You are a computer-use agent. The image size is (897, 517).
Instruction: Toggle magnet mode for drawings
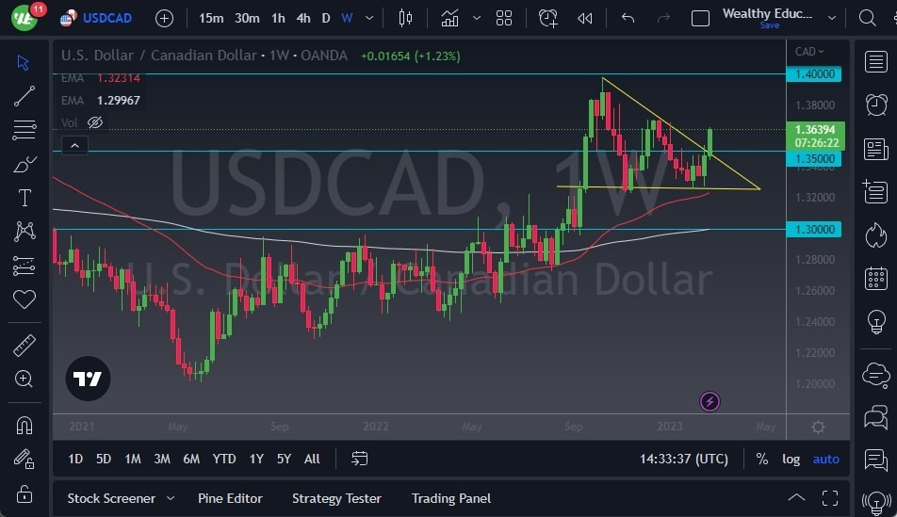[x=24, y=425]
